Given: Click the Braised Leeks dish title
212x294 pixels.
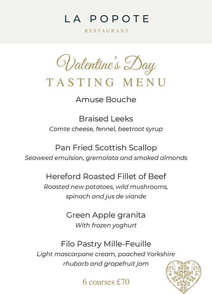Looking at the screenshot, I should (x=106, y=119).
